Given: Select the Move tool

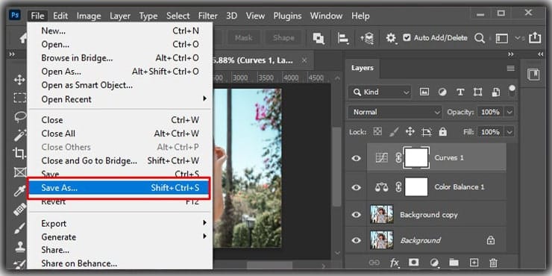Looking at the screenshot, I should pos(19,80).
